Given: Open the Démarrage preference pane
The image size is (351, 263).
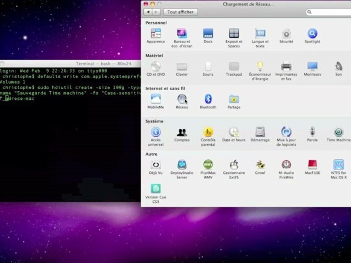Looking at the screenshot, I should [x=260, y=134].
